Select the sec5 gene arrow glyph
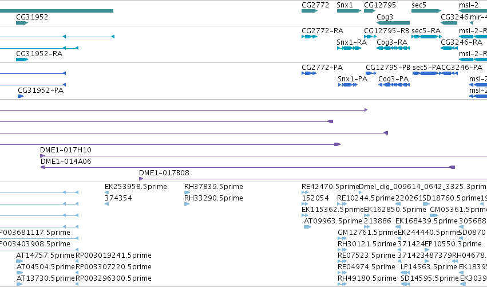The height and width of the screenshot is (287, 487). click(426, 11)
